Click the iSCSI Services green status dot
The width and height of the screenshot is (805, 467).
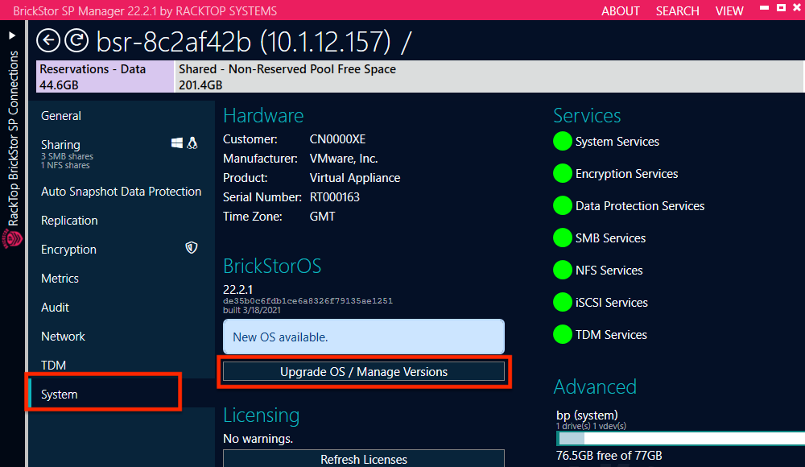[x=563, y=303]
